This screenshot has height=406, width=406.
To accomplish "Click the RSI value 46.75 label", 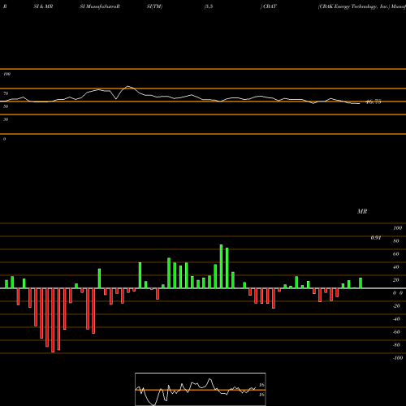I will click(374, 101).
